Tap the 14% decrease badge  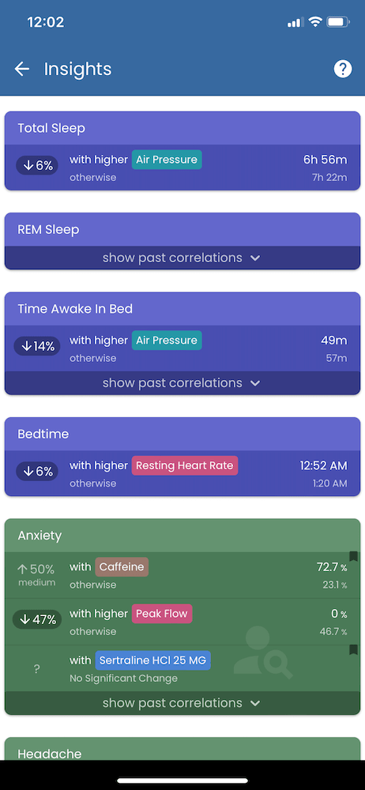pos(37,346)
